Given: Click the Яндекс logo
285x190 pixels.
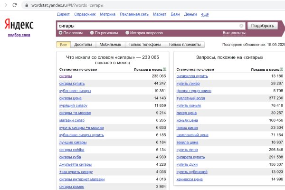Looking at the screenshot, I should tap(19, 25).
